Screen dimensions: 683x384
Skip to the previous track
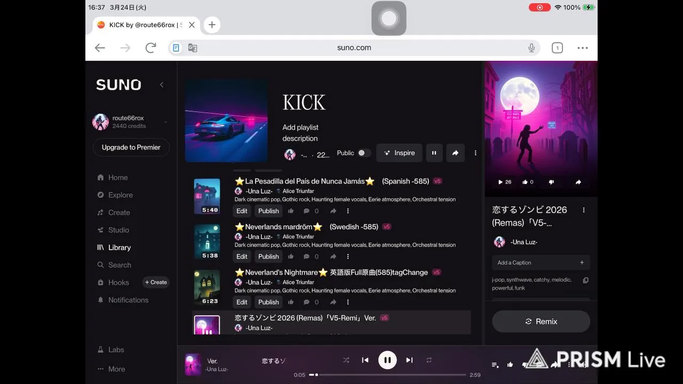click(365, 360)
